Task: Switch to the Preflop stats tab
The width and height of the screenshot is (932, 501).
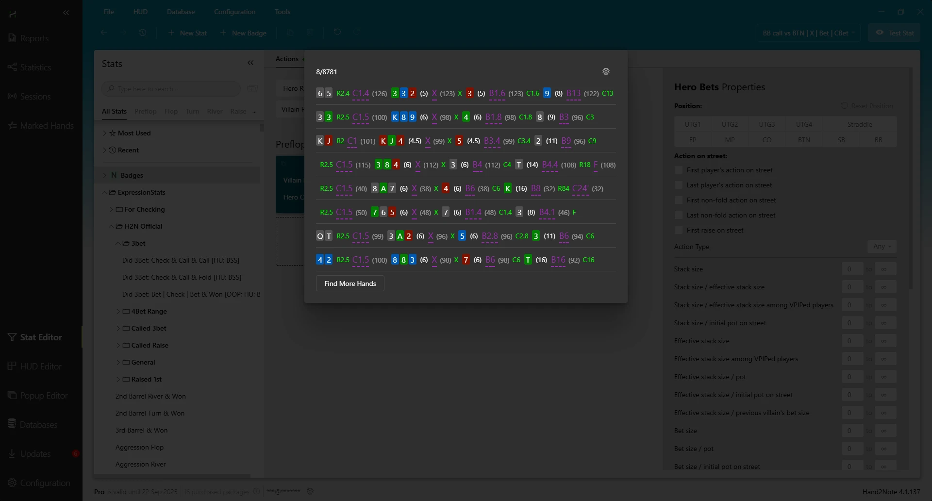Action: click(x=145, y=111)
